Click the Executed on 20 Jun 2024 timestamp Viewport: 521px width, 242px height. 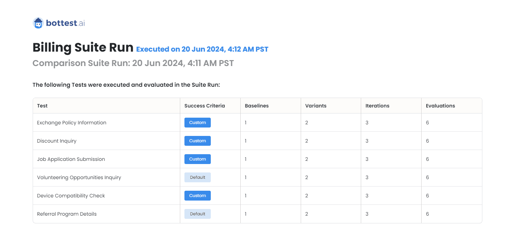(202, 49)
